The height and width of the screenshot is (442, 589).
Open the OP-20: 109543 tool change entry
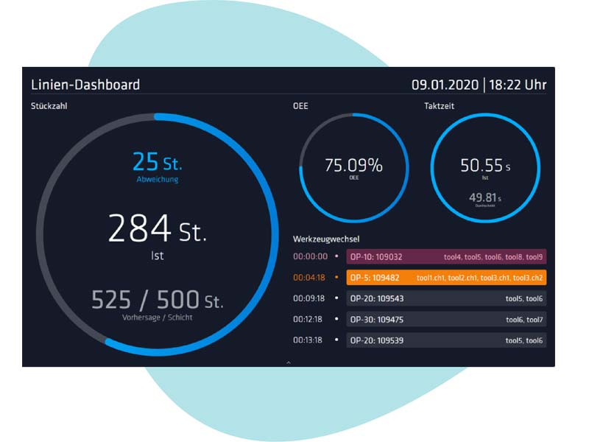(446, 299)
